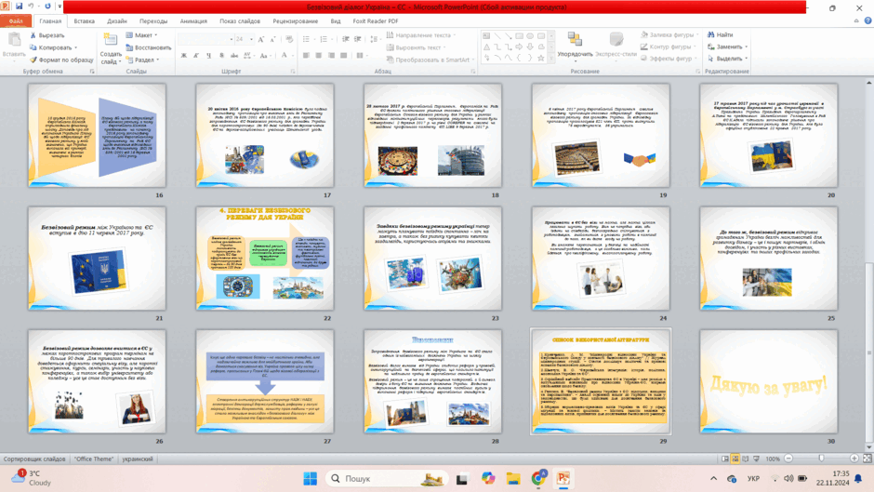874x492 pixels.
Task: Toggle Underline (Ч) formatting
Action: [209, 56]
